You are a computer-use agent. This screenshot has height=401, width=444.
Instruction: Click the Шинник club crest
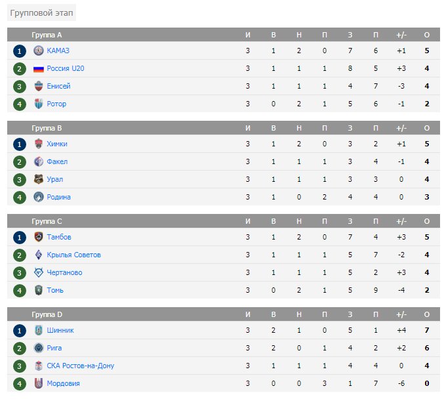point(39,330)
